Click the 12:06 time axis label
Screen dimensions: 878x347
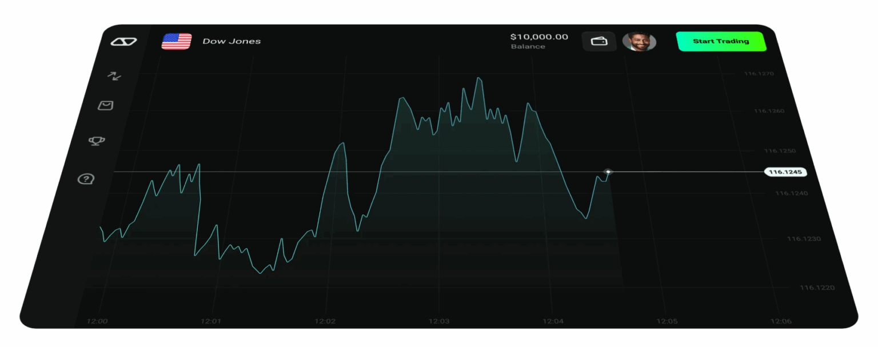[x=781, y=321]
